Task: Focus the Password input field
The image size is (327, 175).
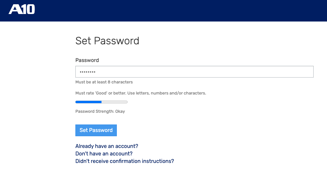Action: tap(194, 72)
